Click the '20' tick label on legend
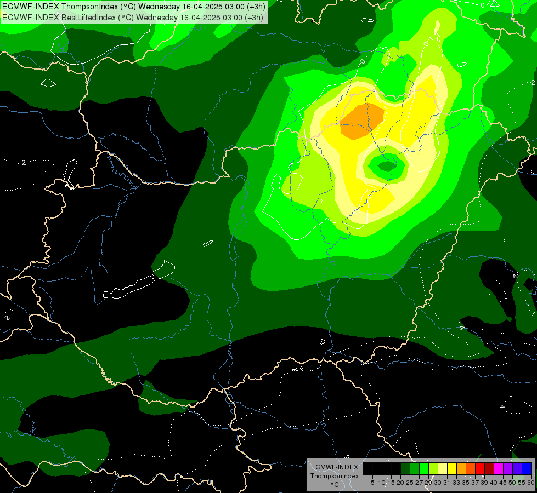The width and height of the screenshot is (537, 493). click(400, 483)
